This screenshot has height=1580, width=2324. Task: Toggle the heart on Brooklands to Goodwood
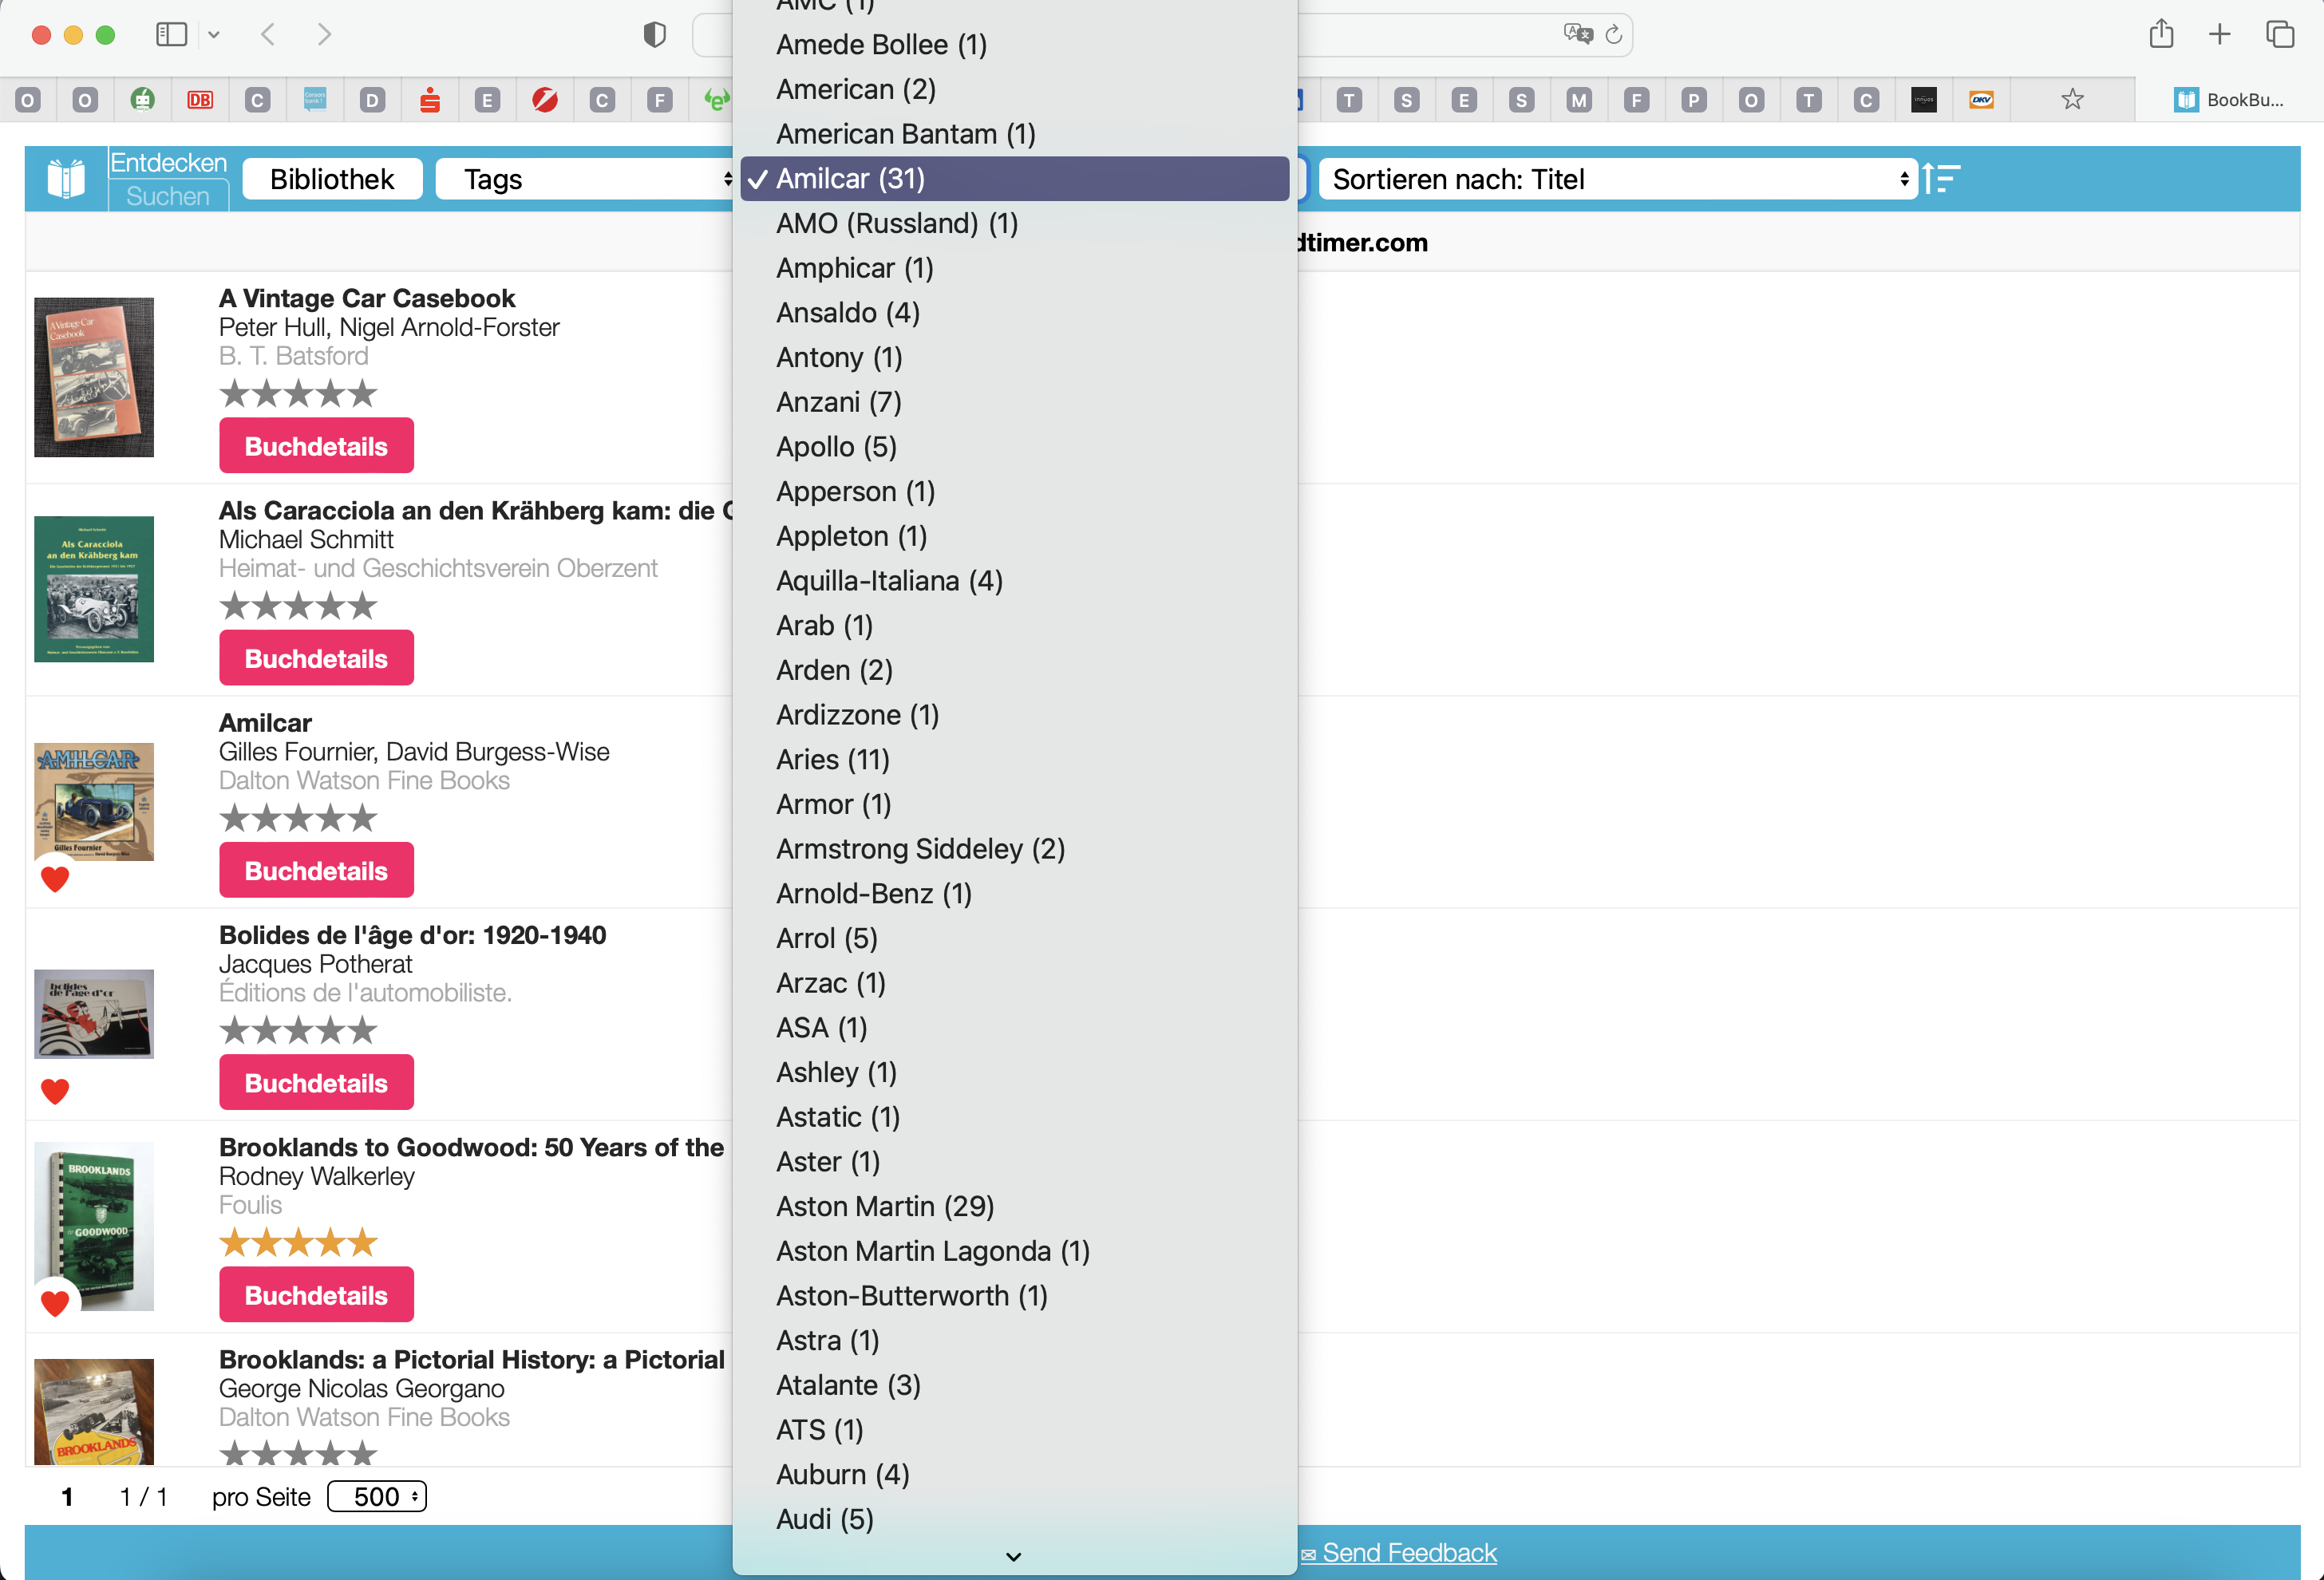click(x=55, y=1303)
